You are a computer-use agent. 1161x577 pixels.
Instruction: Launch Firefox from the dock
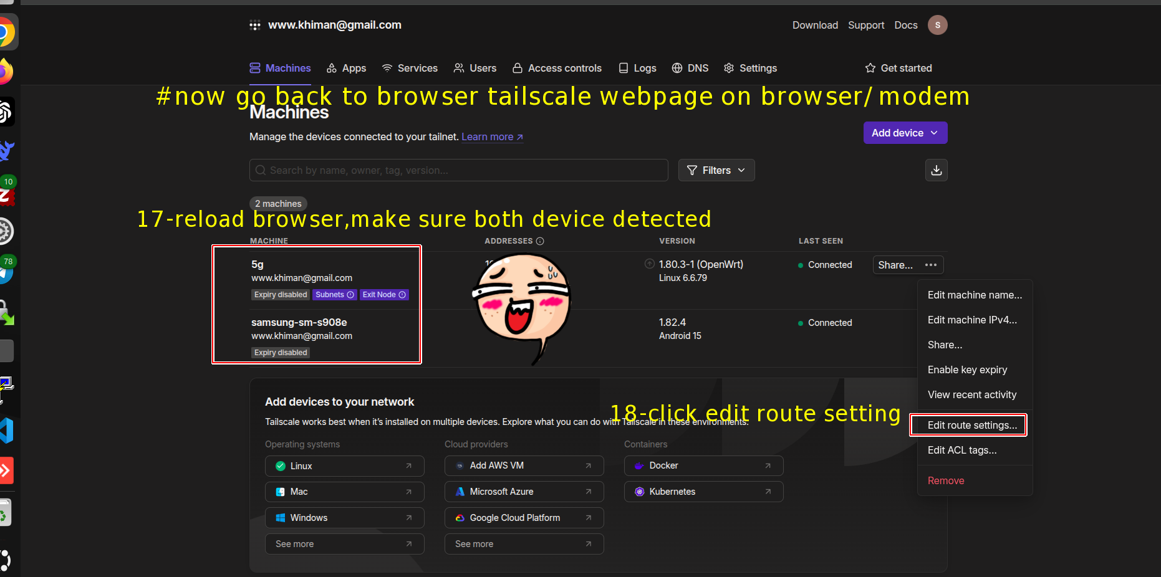5,72
